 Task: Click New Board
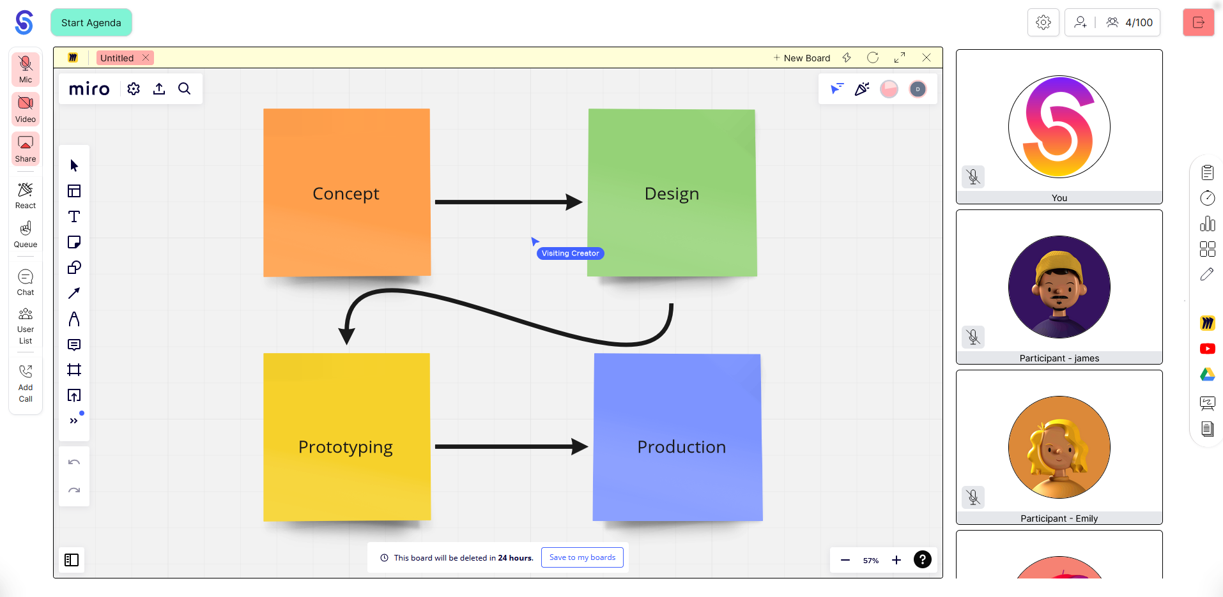pyautogui.click(x=802, y=58)
